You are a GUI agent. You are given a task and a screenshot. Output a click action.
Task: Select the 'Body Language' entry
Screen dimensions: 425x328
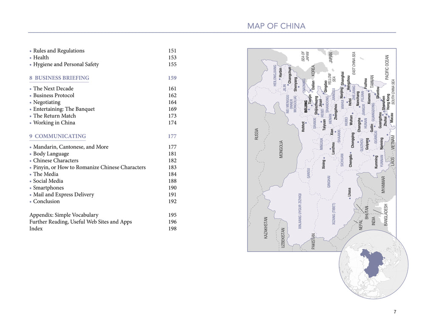point(51,154)
